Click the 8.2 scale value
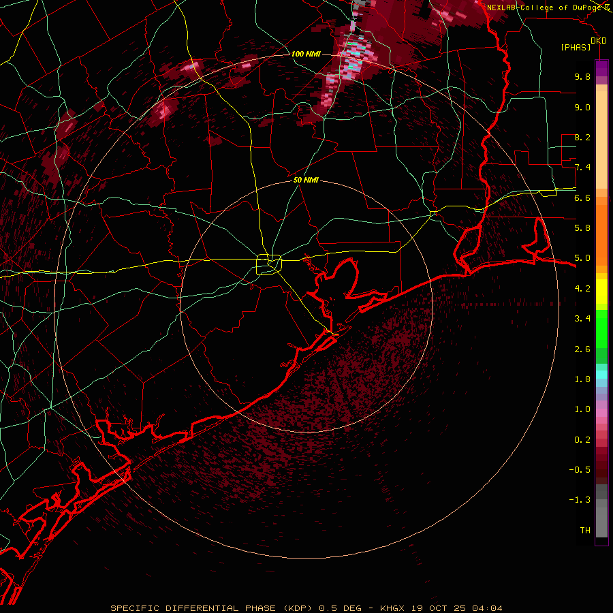 [582, 137]
